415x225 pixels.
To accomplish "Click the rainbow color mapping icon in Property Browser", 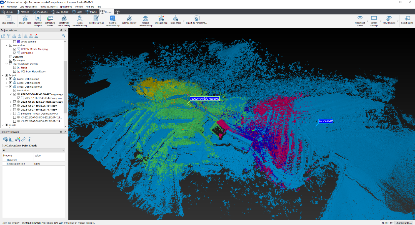I will tap(17, 139).
